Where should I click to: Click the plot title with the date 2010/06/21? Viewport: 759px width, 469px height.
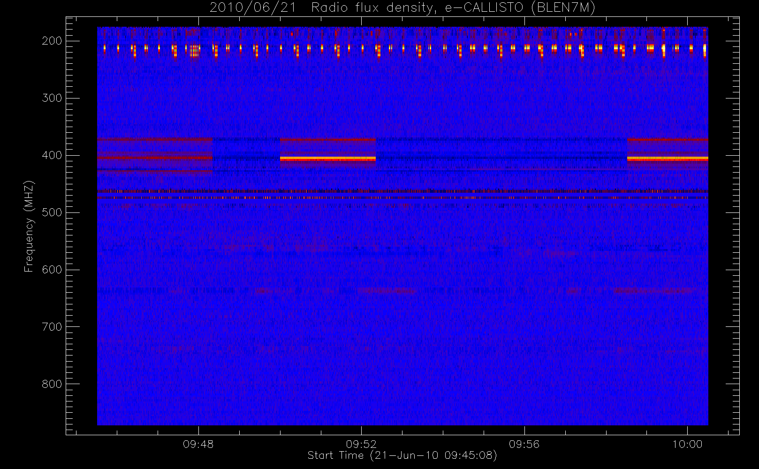pyautogui.click(x=402, y=8)
